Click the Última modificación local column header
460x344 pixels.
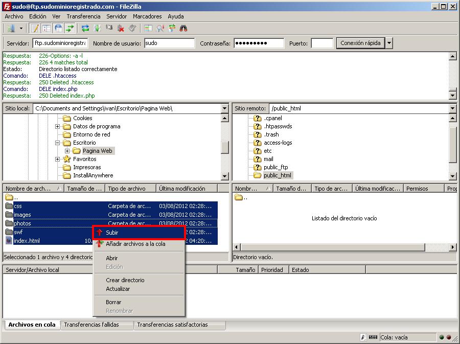[x=187, y=189]
